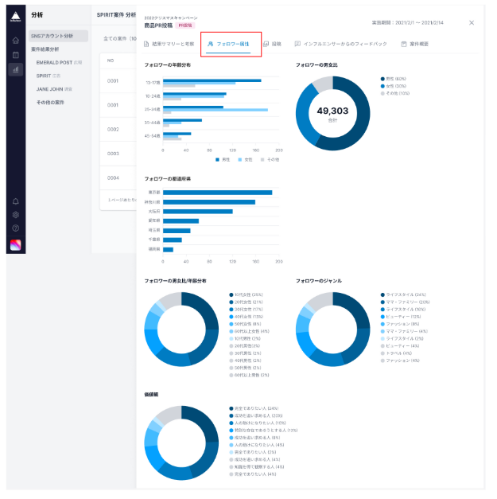The width and height of the screenshot is (497, 499).
Task: Open the JANE JOHN campaign item
Action: click(x=54, y=89)
